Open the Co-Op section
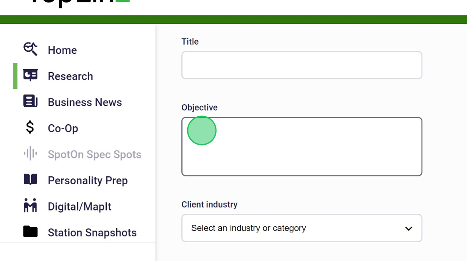Image resolution: width=467 pixels, height=261 pixels. [x=63, y=128]
